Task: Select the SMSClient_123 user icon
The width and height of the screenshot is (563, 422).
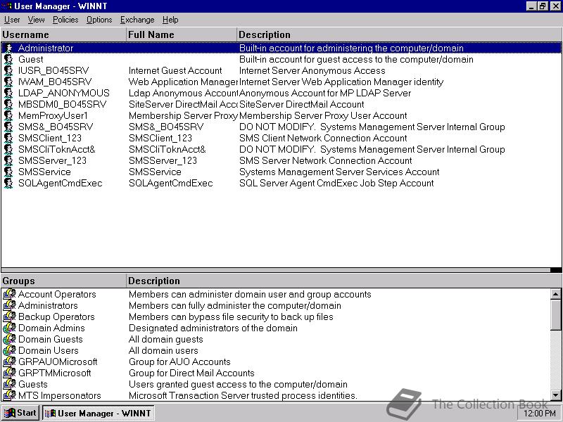Action: [8, 138]
